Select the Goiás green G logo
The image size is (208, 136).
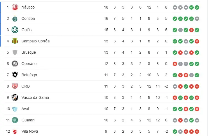pos(15,30)
